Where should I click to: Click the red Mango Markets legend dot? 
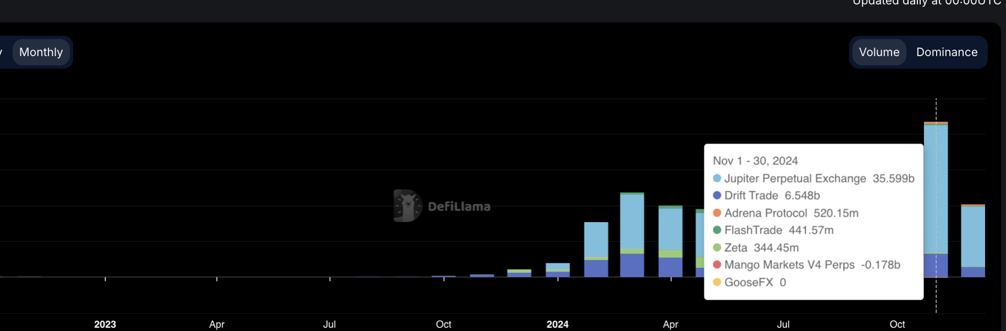tap(717, 264)
